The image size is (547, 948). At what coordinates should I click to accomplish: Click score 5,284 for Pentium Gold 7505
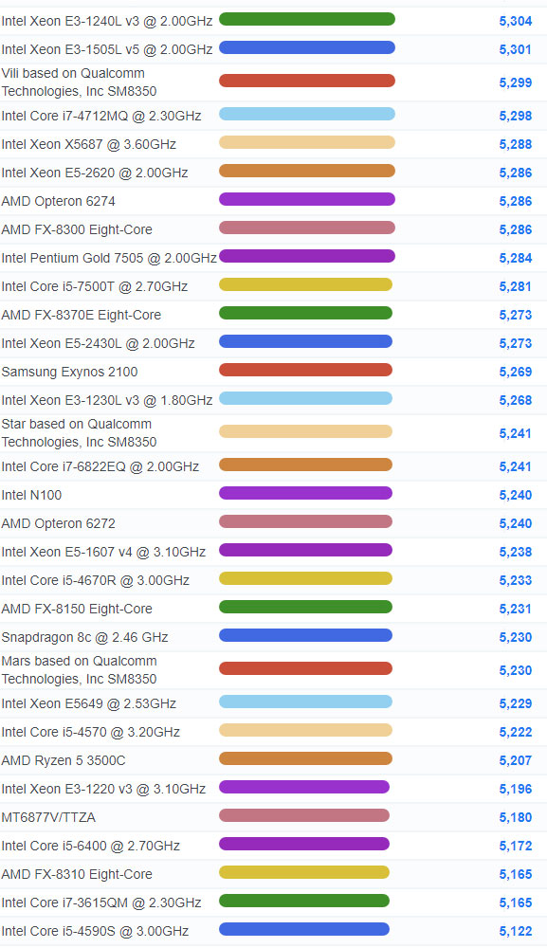click(x=516, y=258)
